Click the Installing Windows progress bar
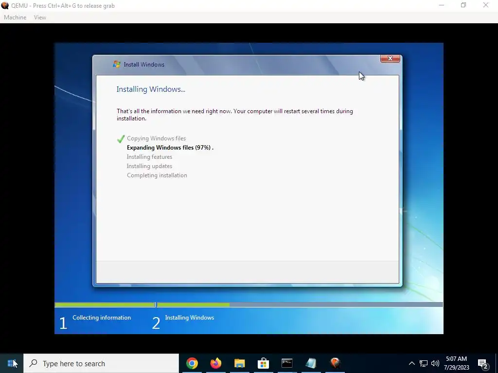The width and height of the screenshot is (498, 373). pos(300,305)
